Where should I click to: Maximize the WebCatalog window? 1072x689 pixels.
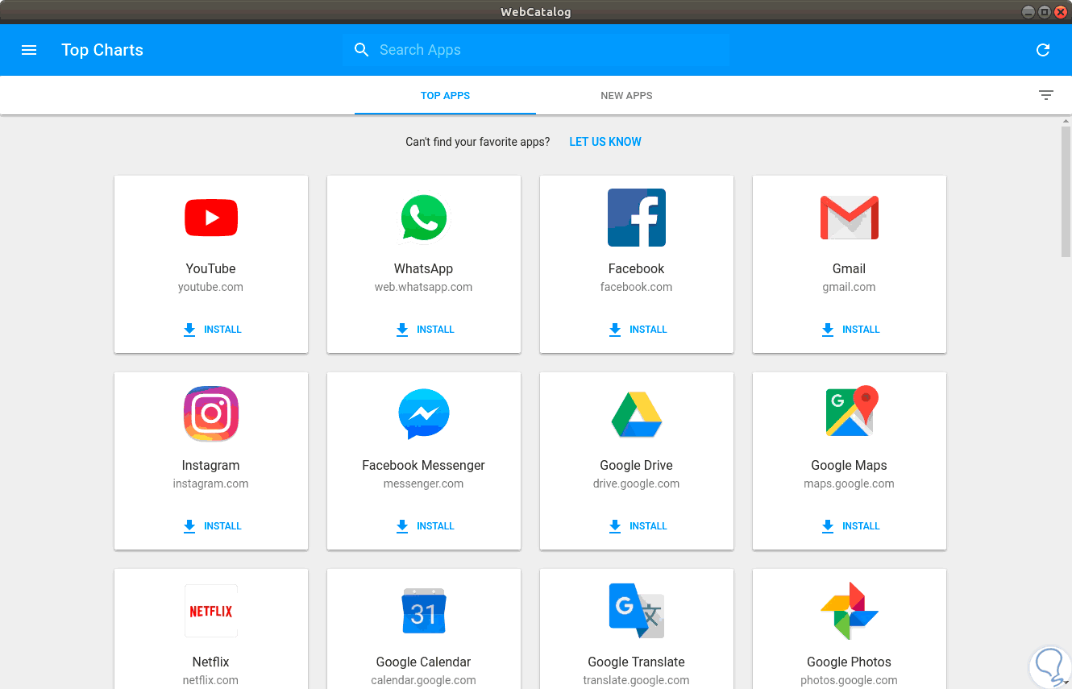[1045, 11]
